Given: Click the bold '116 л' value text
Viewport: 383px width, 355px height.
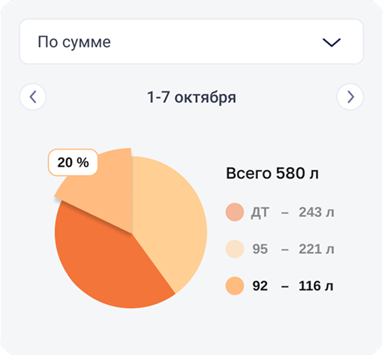Looking at the screenshot, I should point(316,286).
